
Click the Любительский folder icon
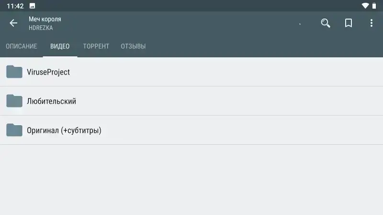(14, 101)
